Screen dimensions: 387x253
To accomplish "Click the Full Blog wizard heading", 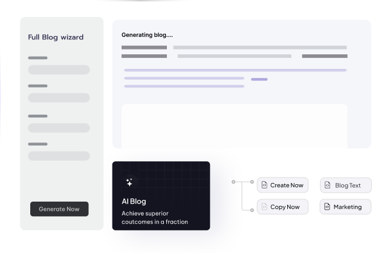I will [56, 37].
